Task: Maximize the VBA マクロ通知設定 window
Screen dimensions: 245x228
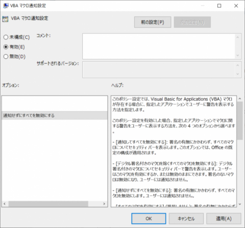Action: coord(219,6)
